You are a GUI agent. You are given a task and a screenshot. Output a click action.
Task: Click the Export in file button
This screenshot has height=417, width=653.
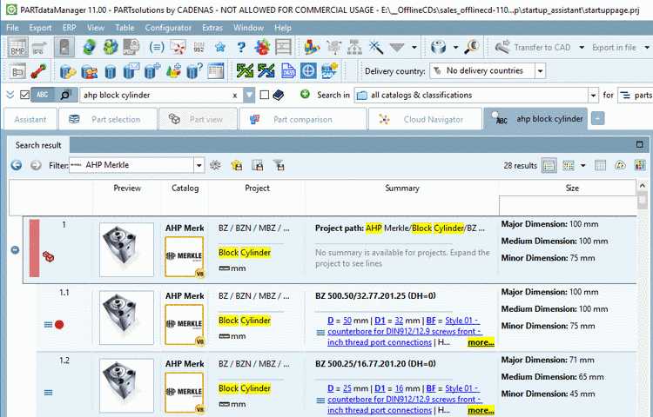point(615,48)
